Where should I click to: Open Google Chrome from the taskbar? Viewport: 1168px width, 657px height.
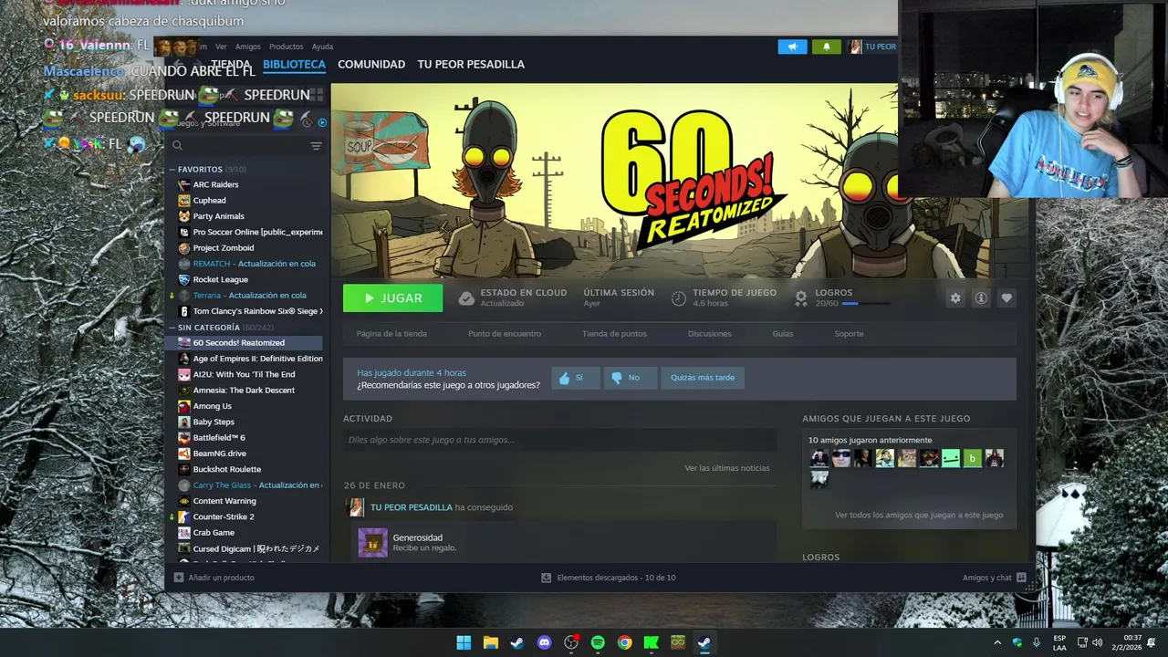(x=624, y=642)
